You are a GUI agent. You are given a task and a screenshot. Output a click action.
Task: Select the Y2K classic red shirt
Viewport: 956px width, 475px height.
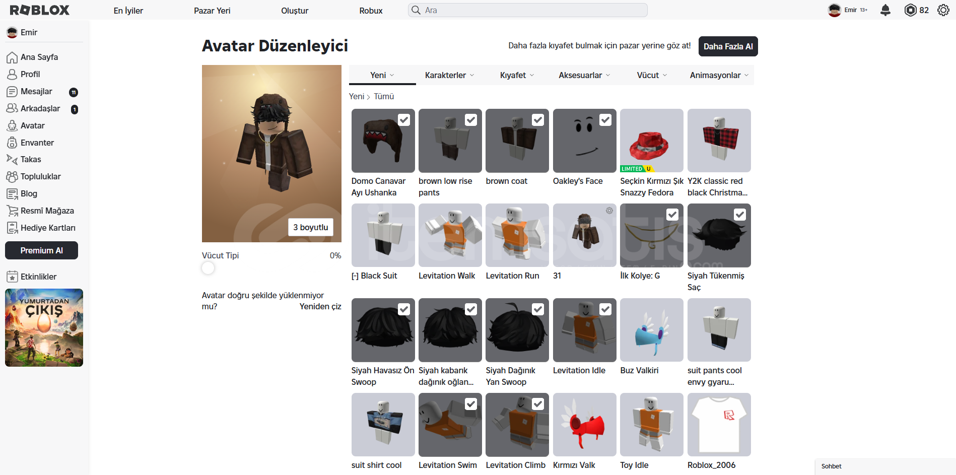click(x=719, y=141)
